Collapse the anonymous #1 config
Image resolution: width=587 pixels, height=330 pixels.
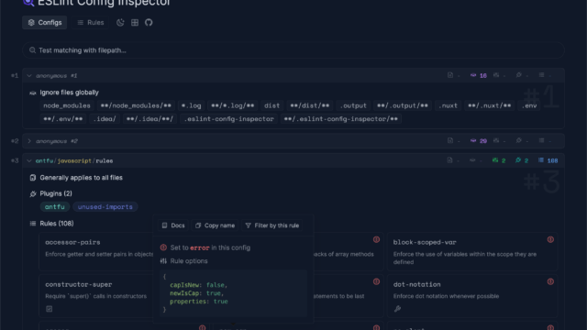click(29, 75)
